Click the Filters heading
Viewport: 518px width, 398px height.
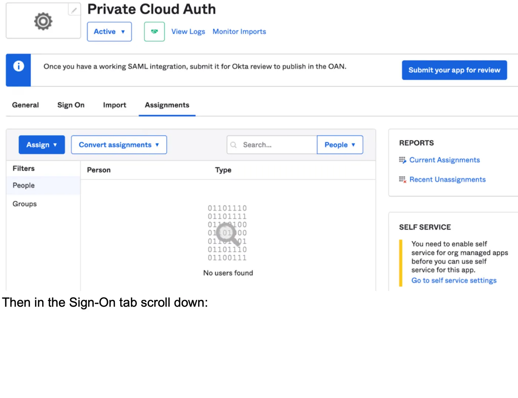(x=24, y=169)
